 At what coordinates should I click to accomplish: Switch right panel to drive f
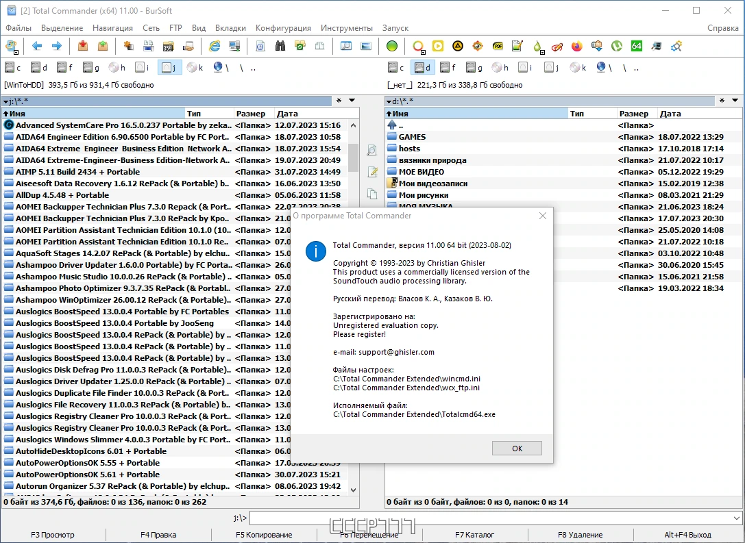coord(448,68)
